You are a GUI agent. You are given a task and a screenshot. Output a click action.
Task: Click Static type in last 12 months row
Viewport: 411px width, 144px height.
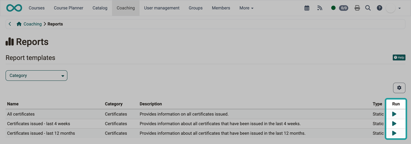pos(378,133)
